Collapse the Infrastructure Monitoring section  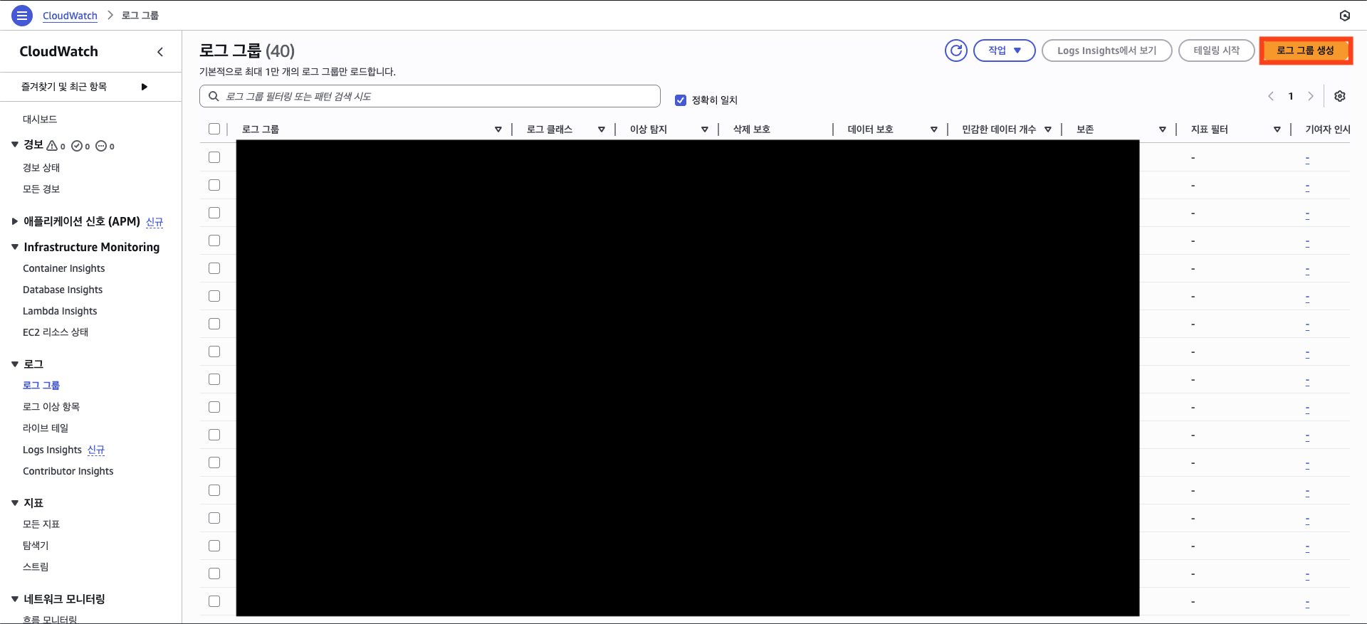click(x=15, y=247)
